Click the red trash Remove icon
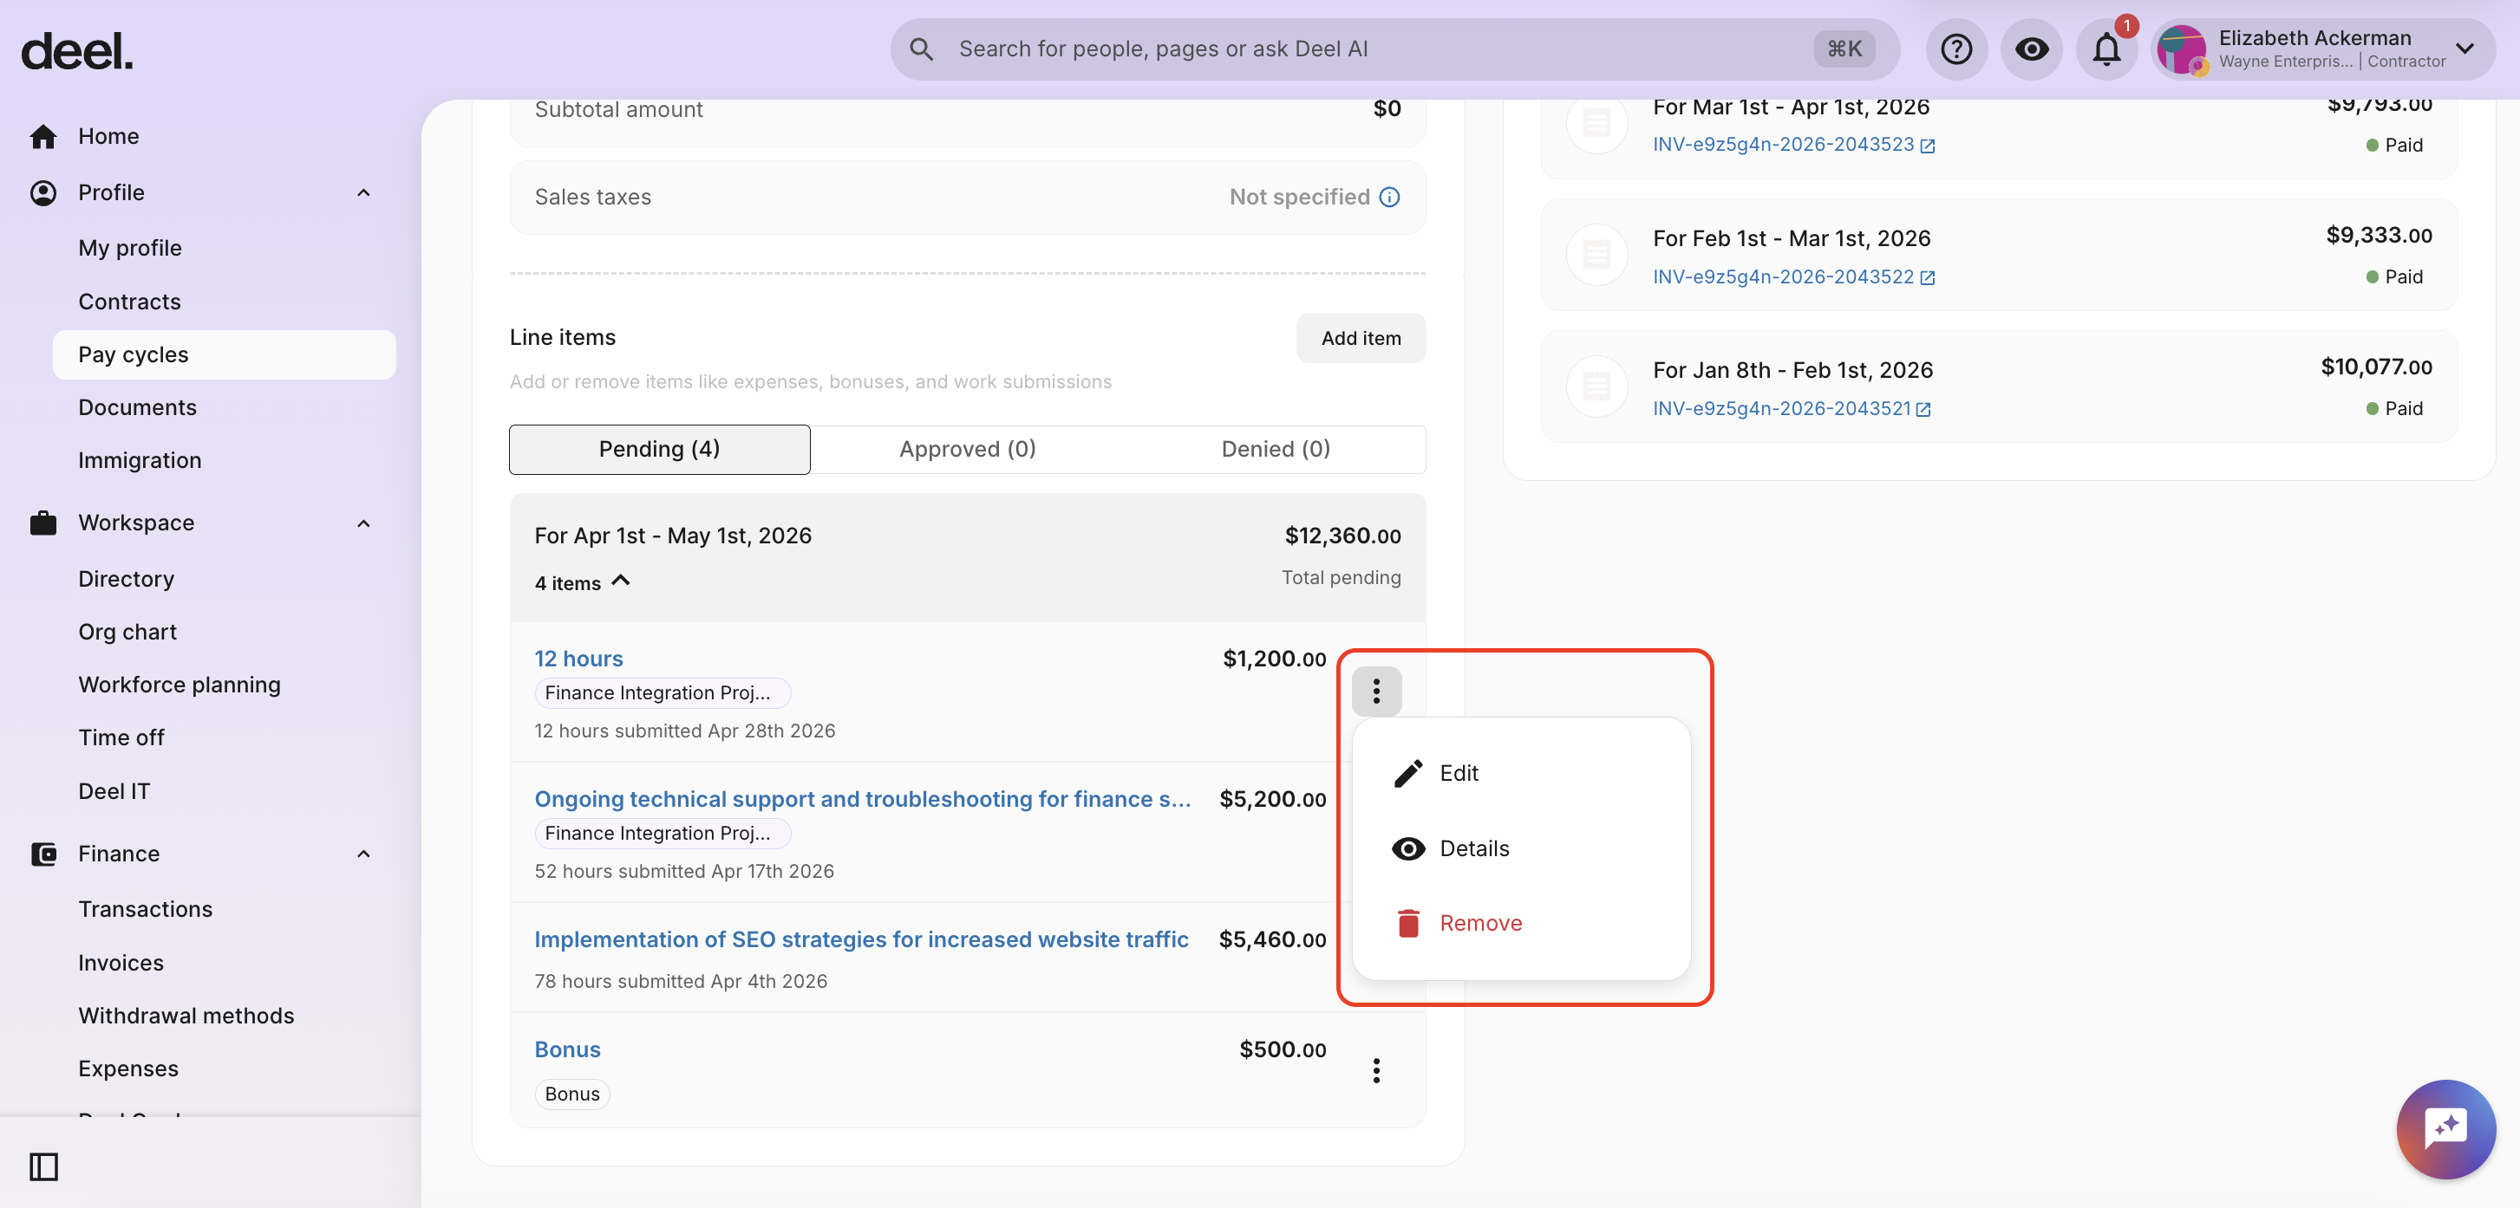 tap(1407, 923)
